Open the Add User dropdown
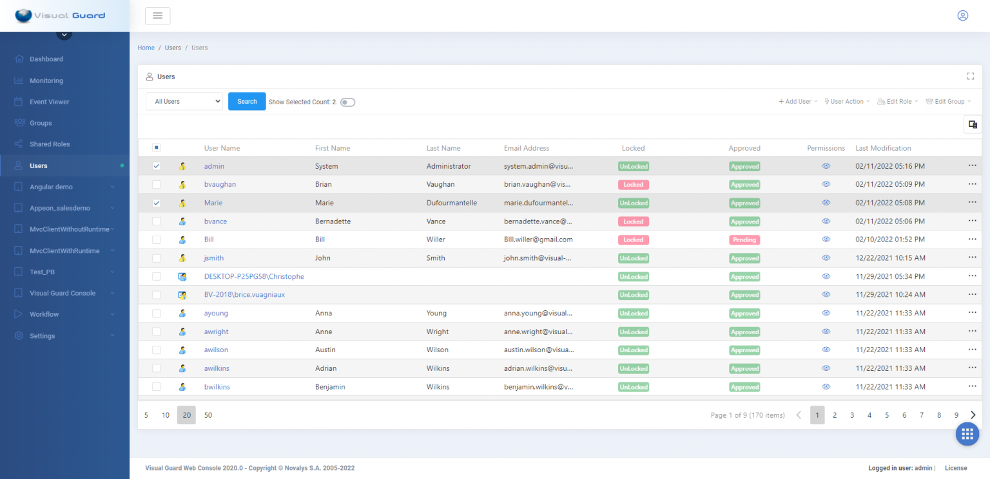Image resolution: width=990 pixels, height=479 pixels. point(798,101)
